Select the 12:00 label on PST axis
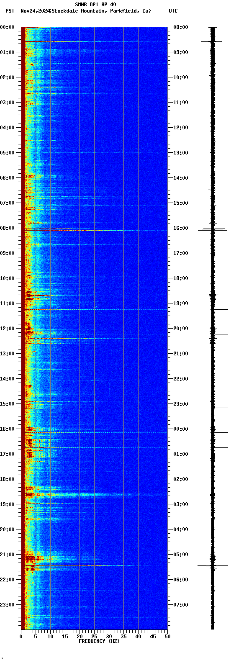 click(x=7, y=329)
